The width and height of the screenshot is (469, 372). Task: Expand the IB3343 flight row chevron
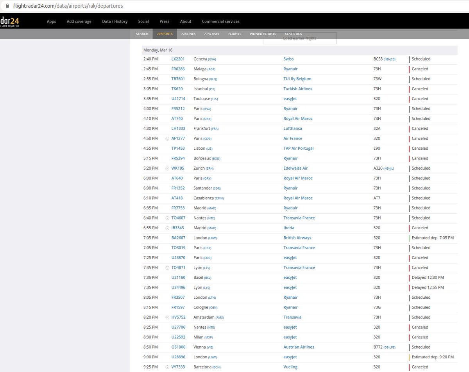167,228
